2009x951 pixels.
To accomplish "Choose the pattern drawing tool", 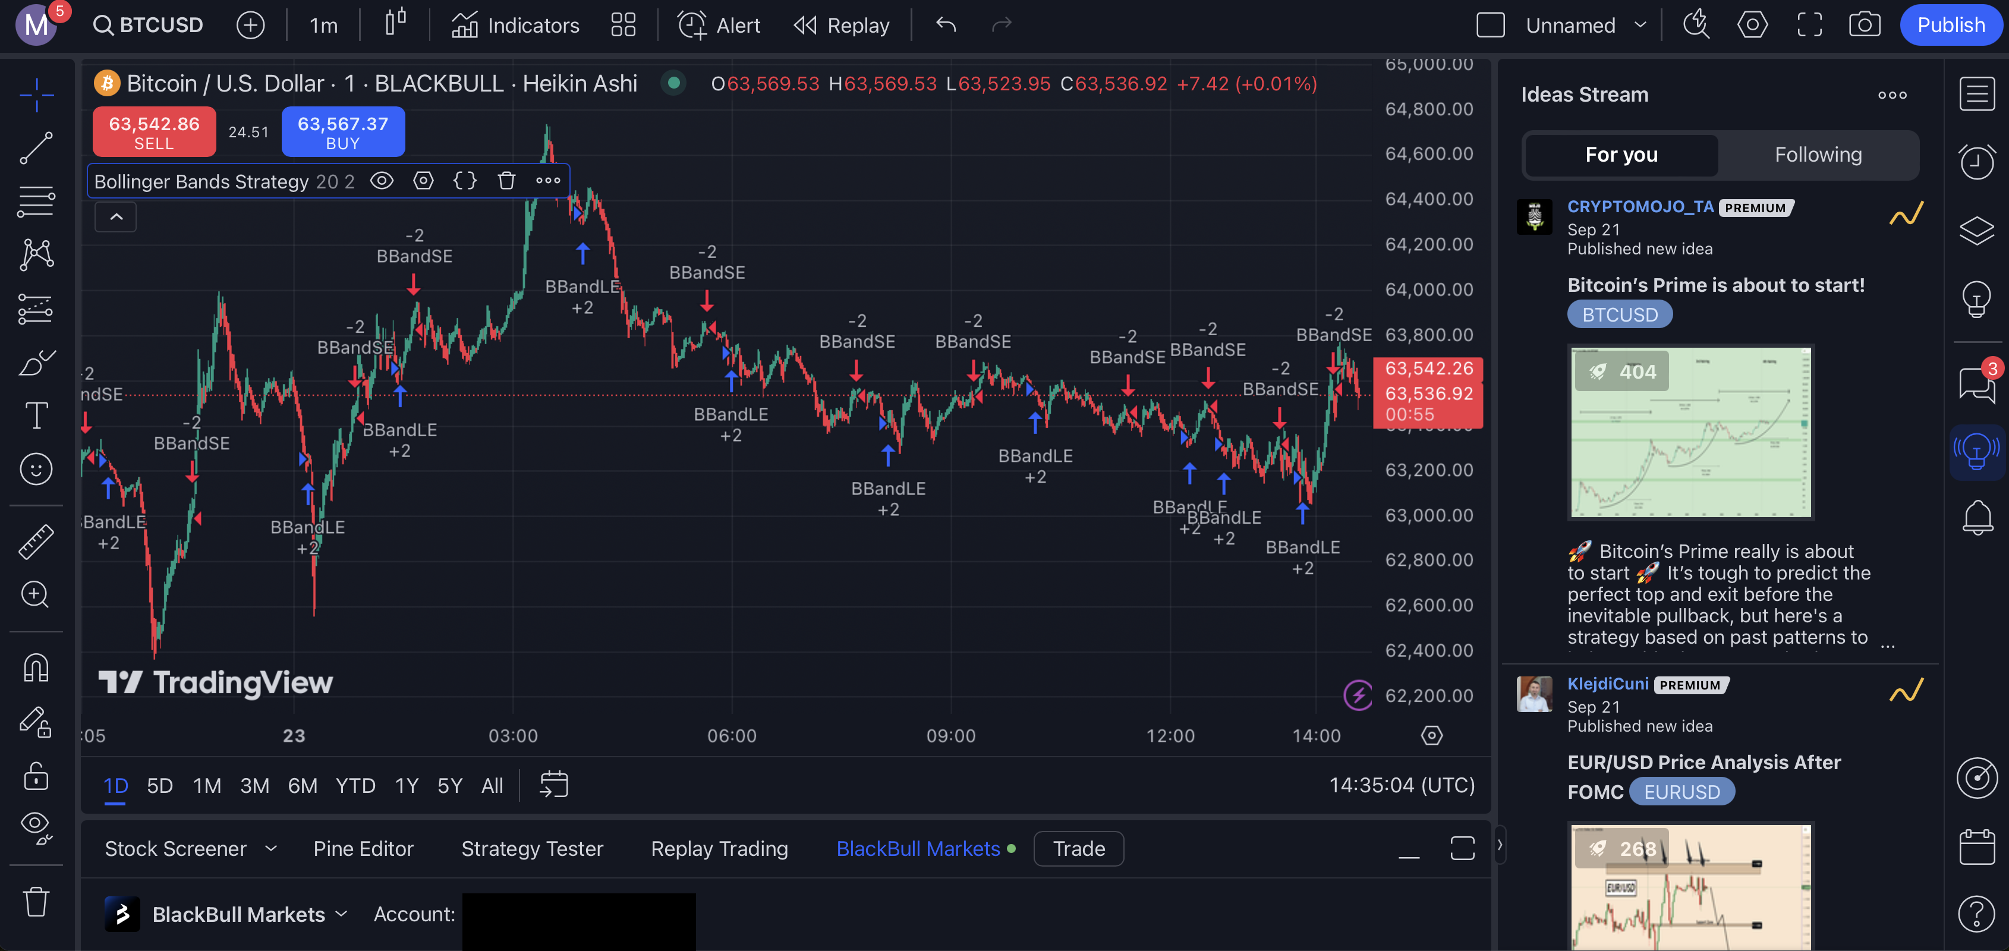I will click(36, 254).
